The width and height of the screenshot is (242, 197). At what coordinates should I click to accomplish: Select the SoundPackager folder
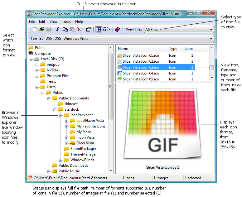83,149
